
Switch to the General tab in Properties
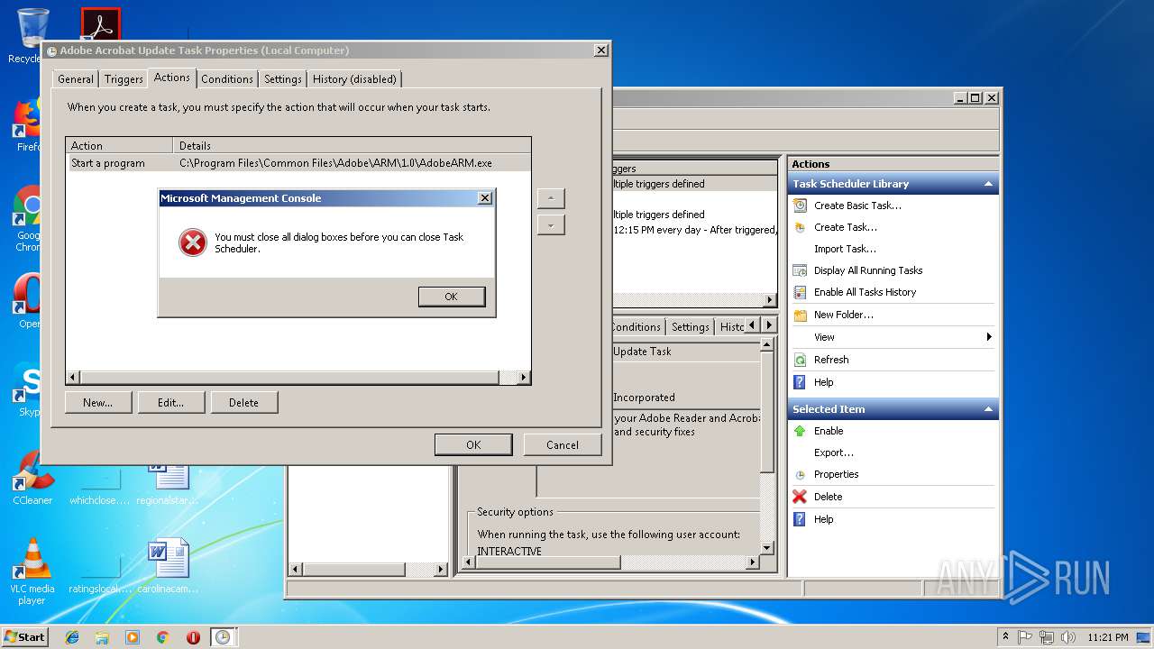tap(76, 79)
